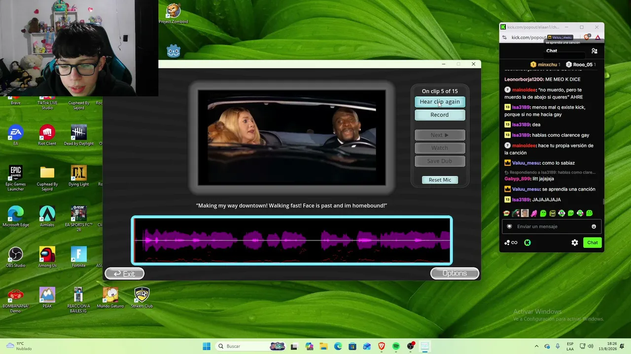
Task: Open Spotify from the taskbar
Action: point(396,346)
